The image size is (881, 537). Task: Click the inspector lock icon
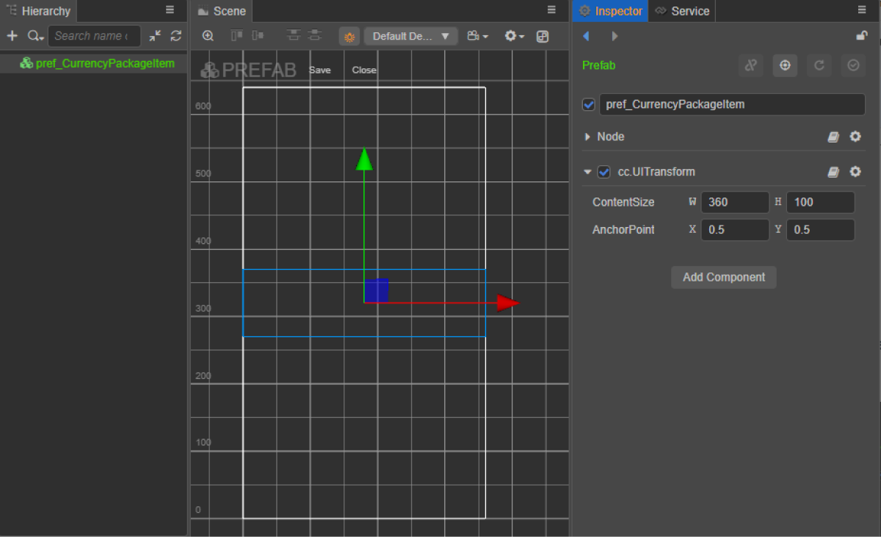click(x=862, y=36)
